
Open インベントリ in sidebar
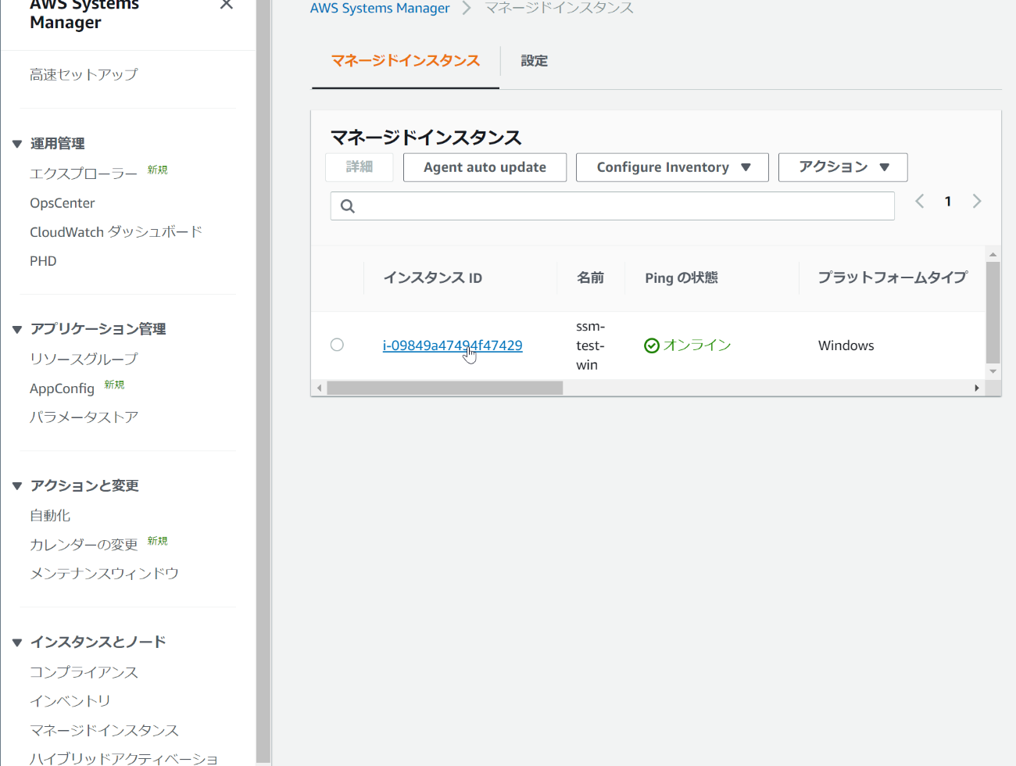pyautogui.click(x=70, y=701)
